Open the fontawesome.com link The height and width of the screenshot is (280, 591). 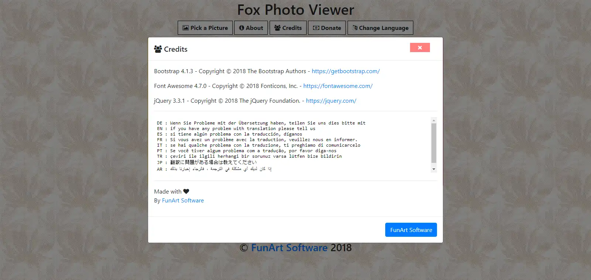[x=338, y=86]
